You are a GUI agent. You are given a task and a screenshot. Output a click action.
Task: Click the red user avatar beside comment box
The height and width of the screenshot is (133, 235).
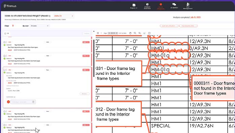(8, 102)
